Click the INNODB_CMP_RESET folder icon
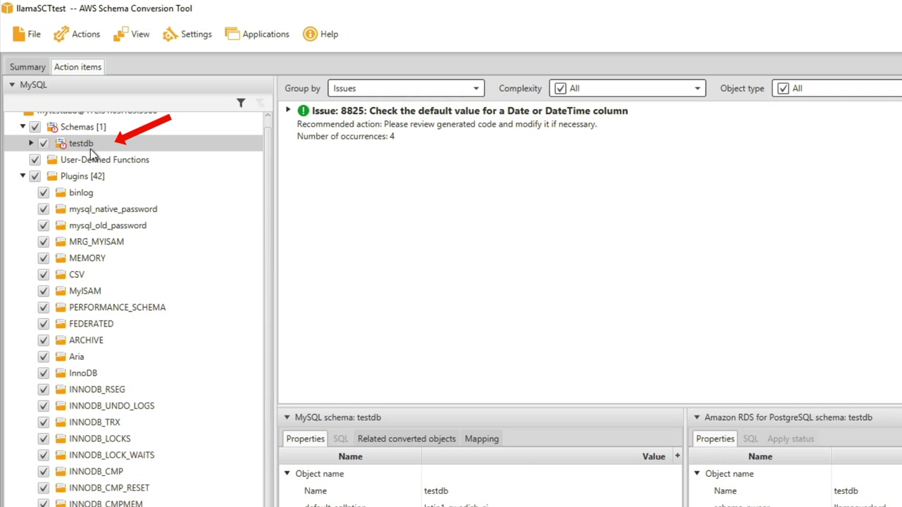Viewport: 902px width, 507px height. pyautogui.click(x=61, y=488)
